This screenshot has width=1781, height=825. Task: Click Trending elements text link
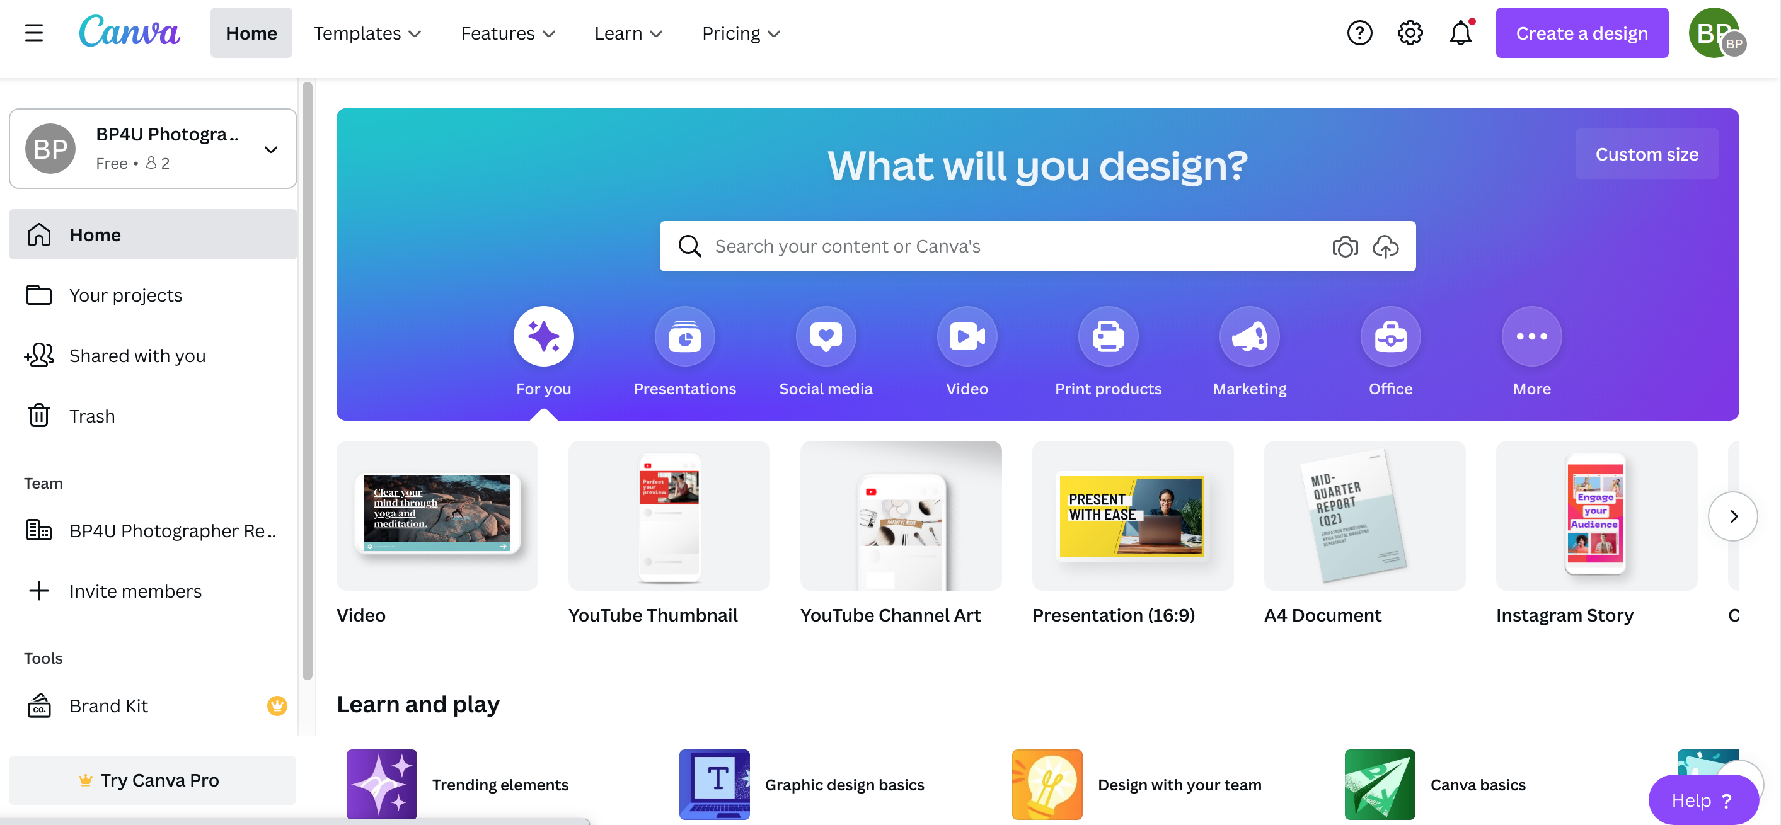click(x=500, y=784)
